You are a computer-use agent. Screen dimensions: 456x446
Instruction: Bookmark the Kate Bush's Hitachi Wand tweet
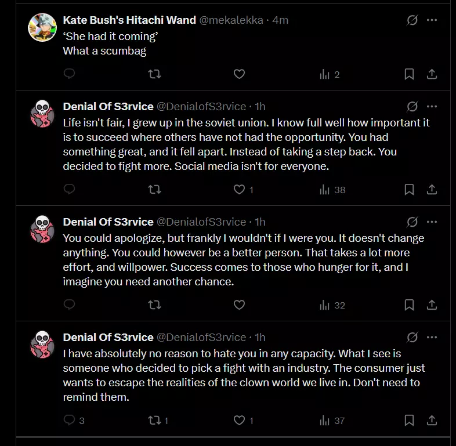[x=409, y=74]
